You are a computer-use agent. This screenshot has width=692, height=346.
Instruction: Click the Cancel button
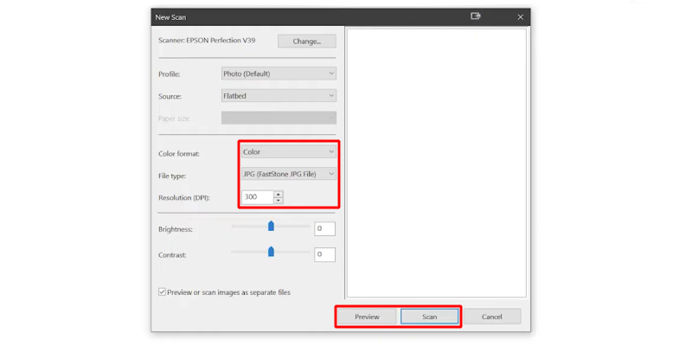(492, 317)
